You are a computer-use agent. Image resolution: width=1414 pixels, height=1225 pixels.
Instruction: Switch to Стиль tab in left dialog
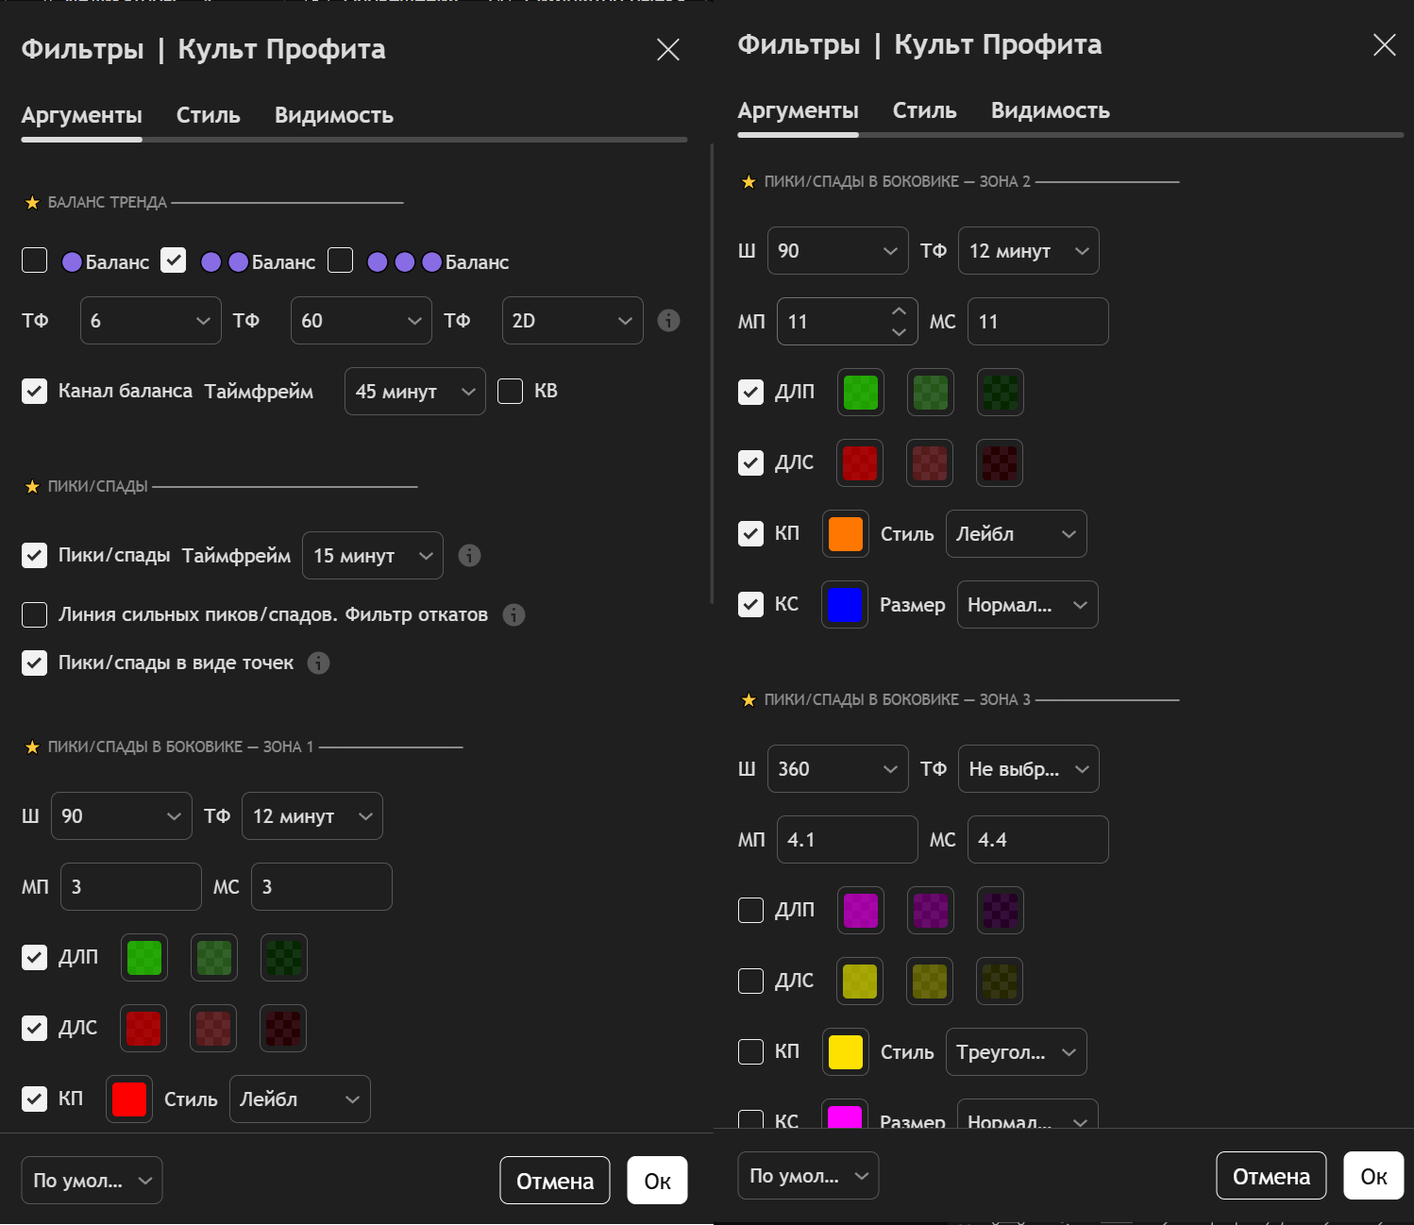pyautogui.click(x=208, y=115)
